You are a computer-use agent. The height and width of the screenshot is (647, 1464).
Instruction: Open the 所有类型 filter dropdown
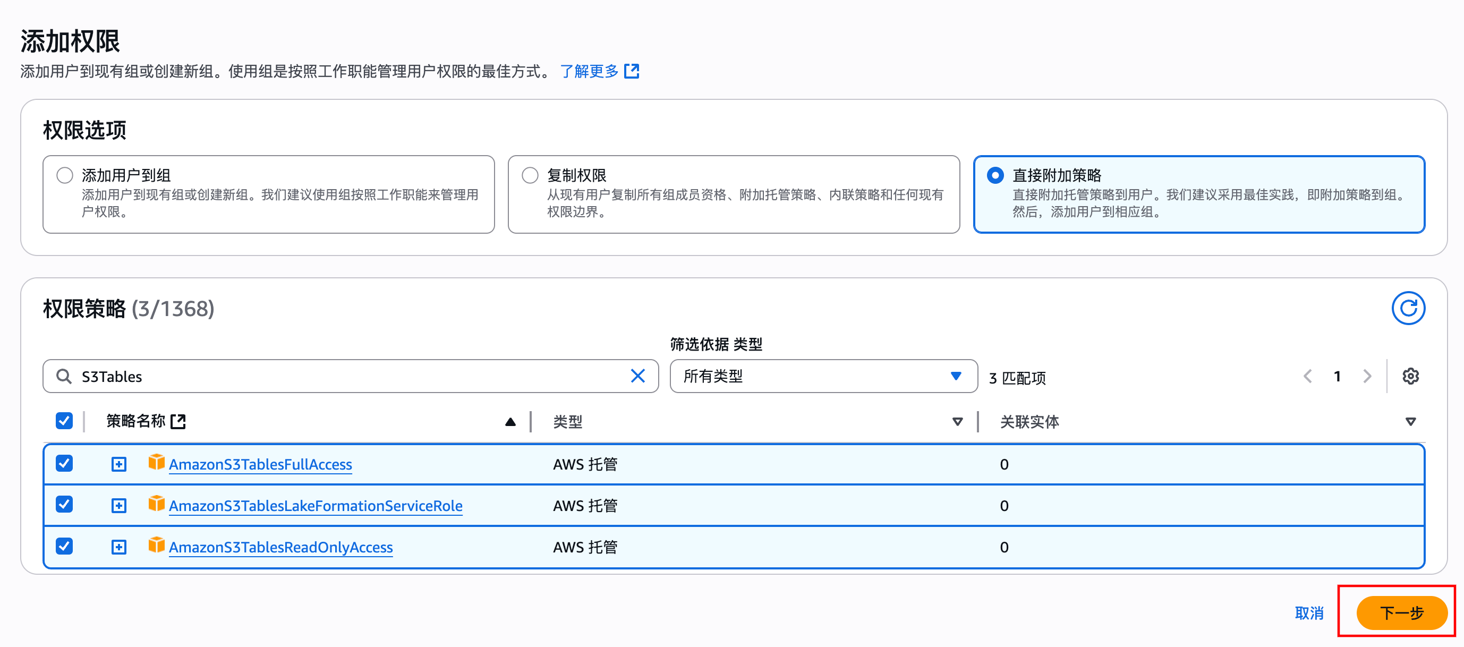pos(822,376)
